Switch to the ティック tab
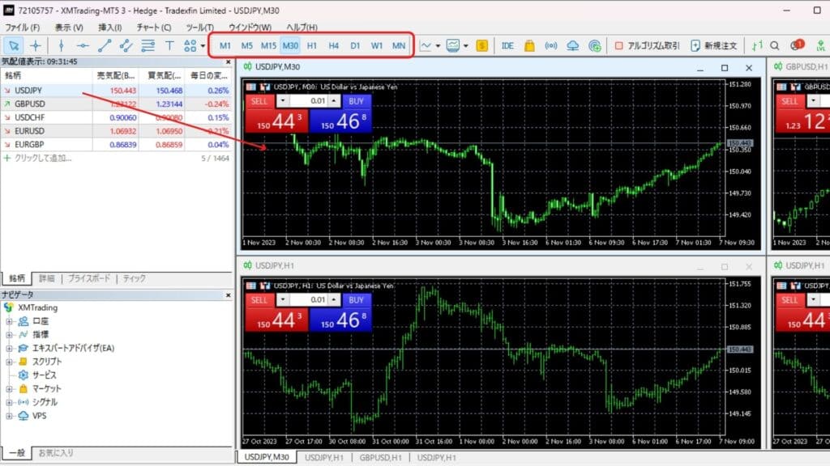 point(134,278)
